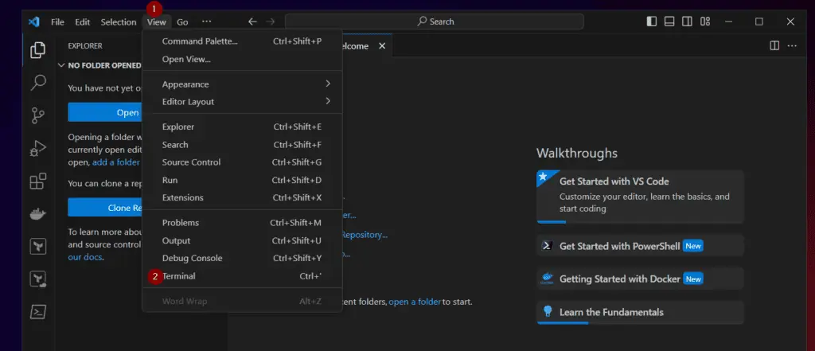This screenshot has height=351, width=815.
Task: Click the Docker walkthrough icon
Action: pos(546,279)
